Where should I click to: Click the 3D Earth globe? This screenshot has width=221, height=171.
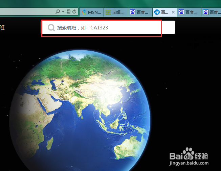[80, 111]
